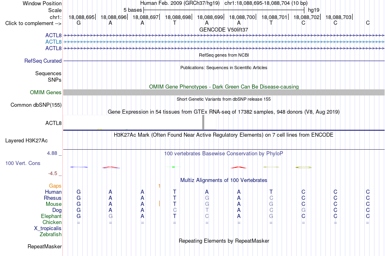Click the orange gap count '1' marker
Viewport: 385px width, 256px height.
point(159,186)
